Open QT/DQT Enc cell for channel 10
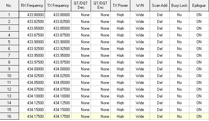Image resolution: width=209 pixels, height=121 pixels. (x=101, y=76)
